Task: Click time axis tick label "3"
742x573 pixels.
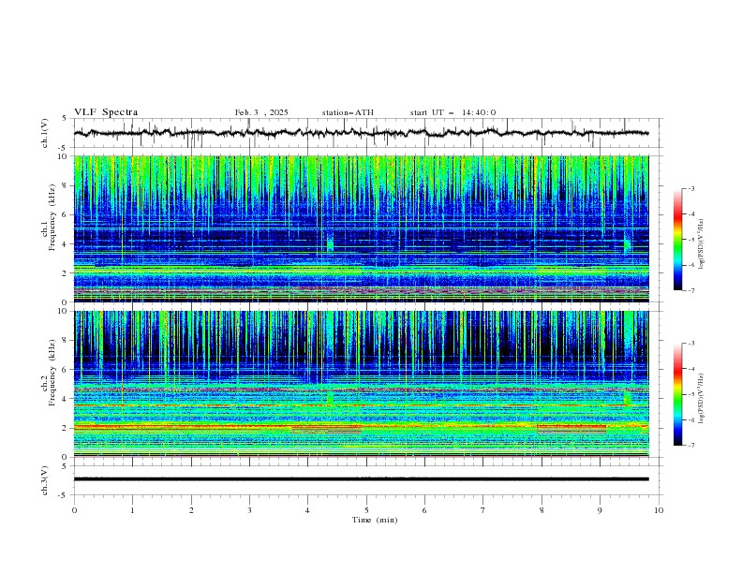Action: click(249, 510)
